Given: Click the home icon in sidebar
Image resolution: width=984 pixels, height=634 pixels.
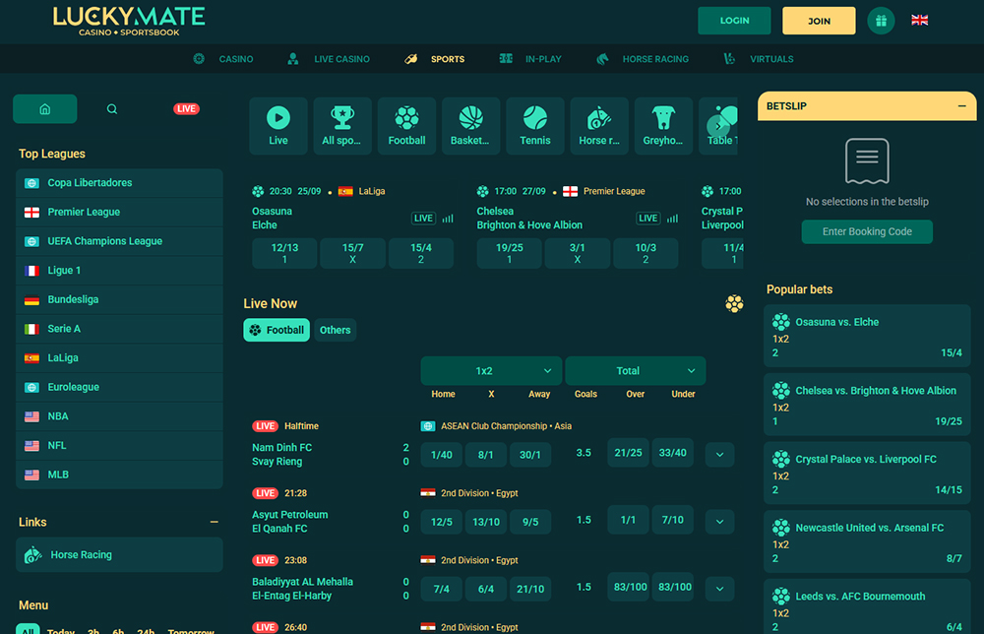Looking at the screenshot, I should click(44, 109).
